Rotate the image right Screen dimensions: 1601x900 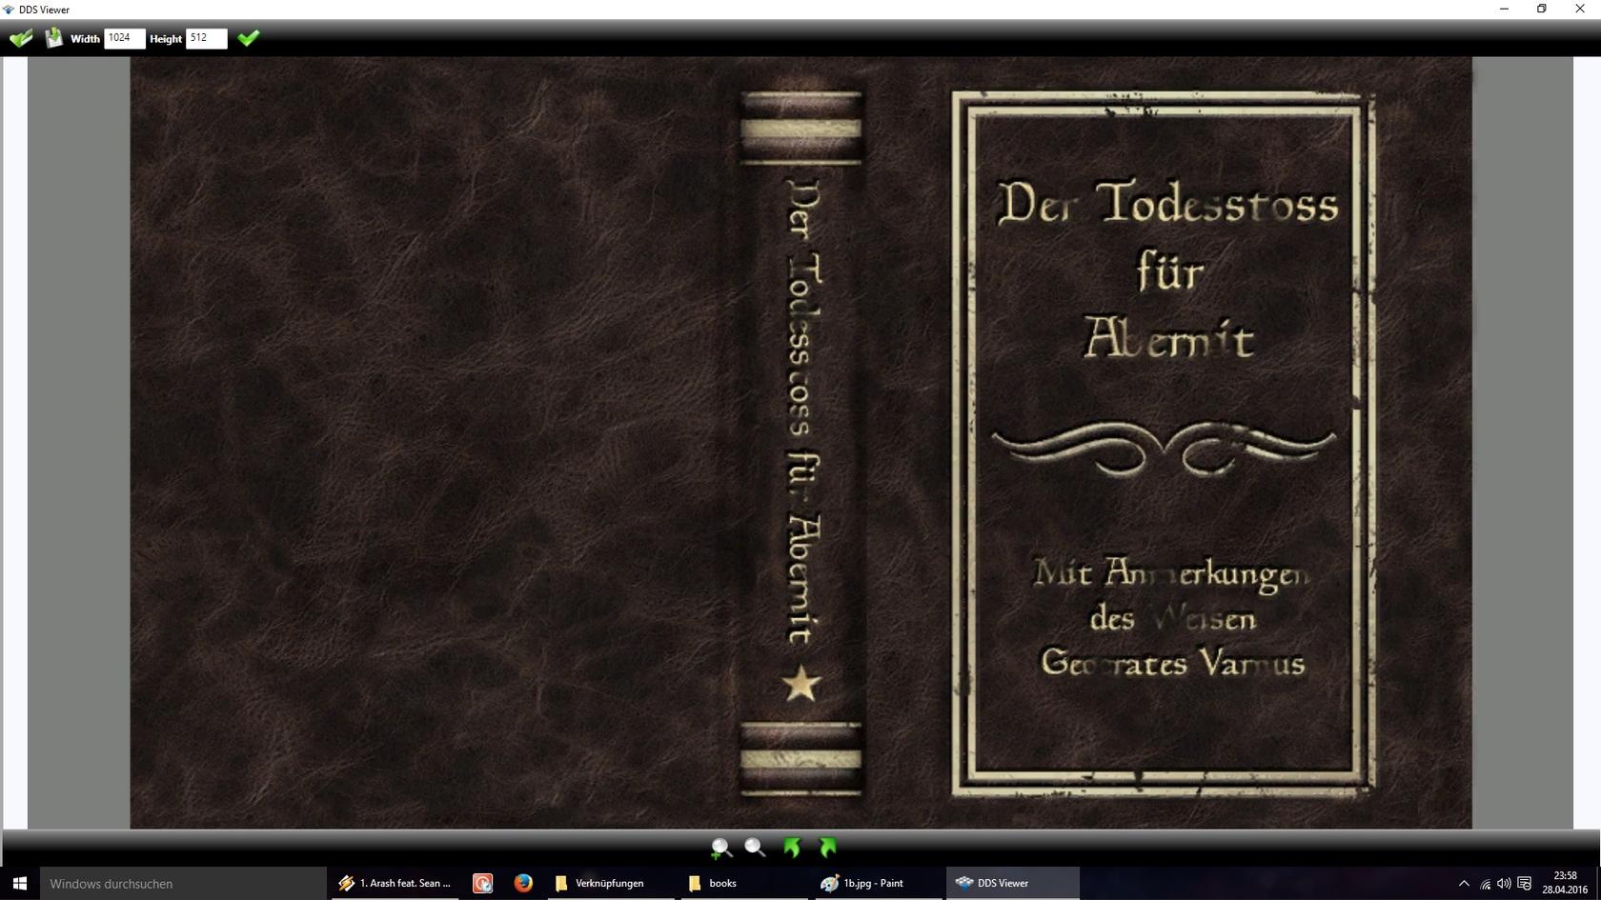827,848
